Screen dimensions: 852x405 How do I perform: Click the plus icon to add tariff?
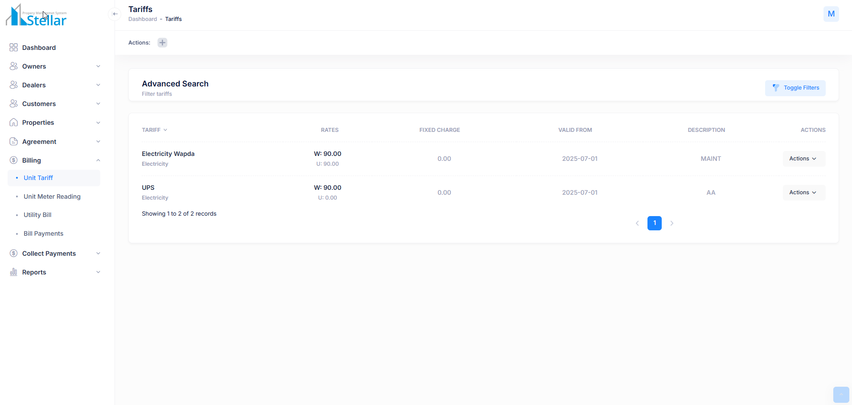[162, 43]
